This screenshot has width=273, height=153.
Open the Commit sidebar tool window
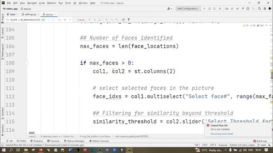pyautogui.click(x=3, y=33)
